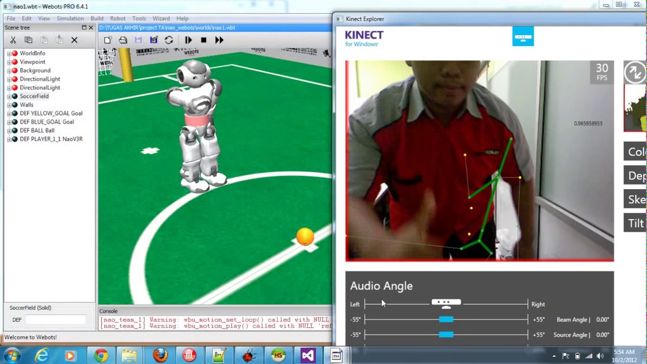Click the volume speaker icon in system tray
Viewport: 647px width, 364px height.
pos(600,356)
